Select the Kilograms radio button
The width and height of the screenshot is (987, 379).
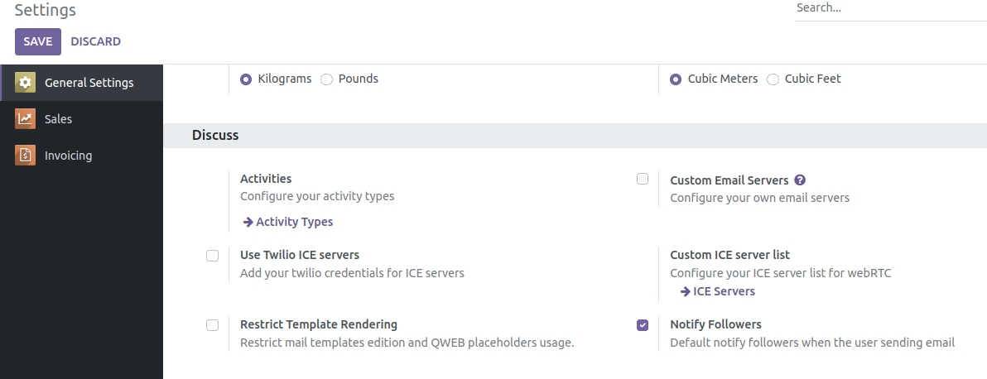click(246, 79)
